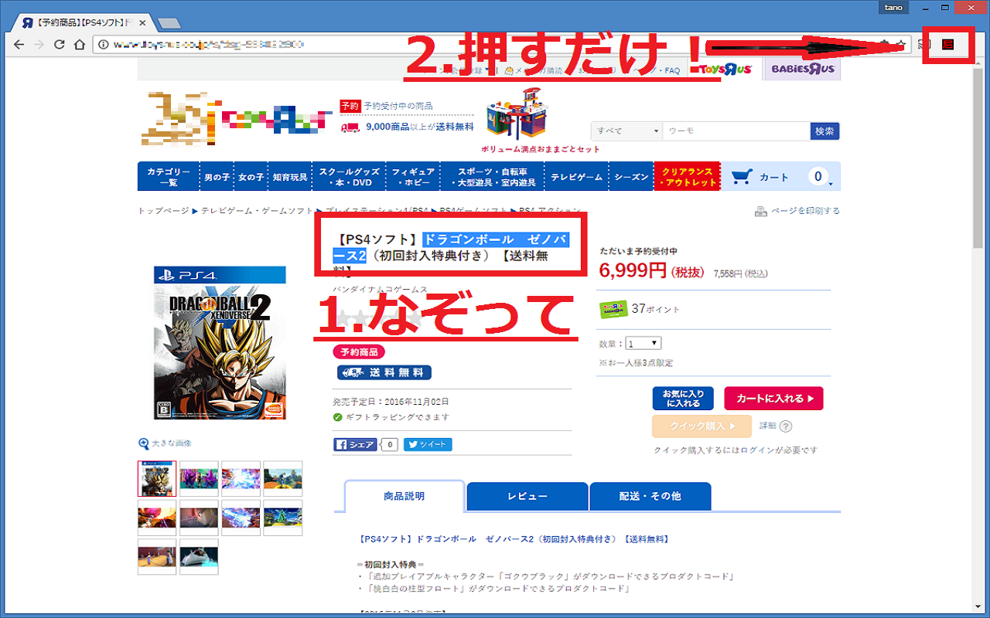Click カートに入れる button

(x=773, y=399)
